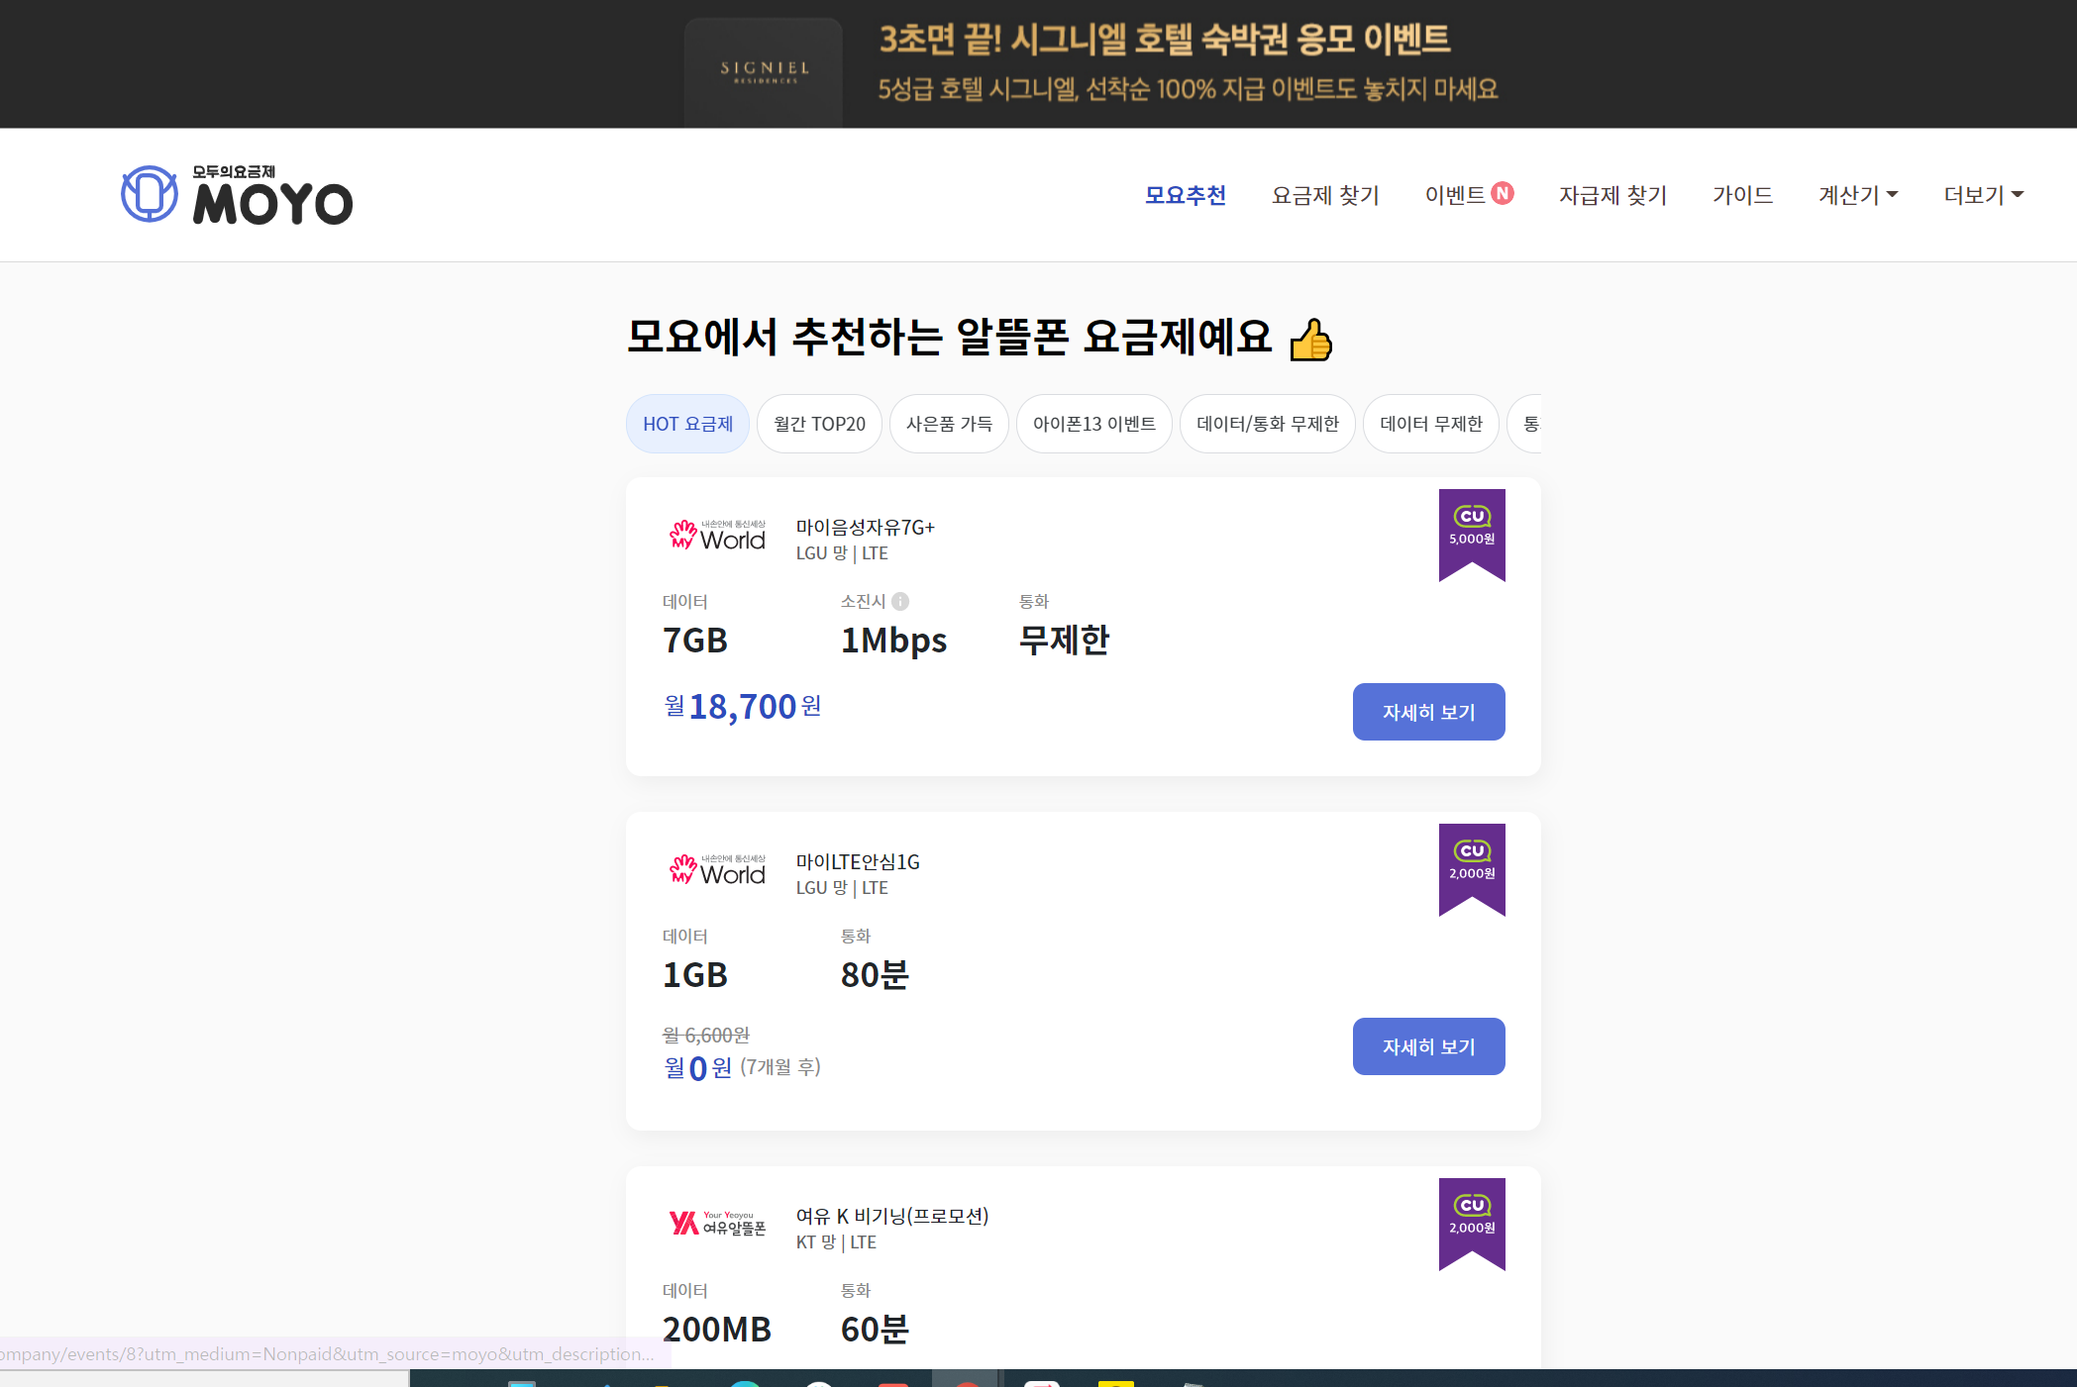Open the 요금제 찾기 menu item
This screenshot has height=1387, width=2077.
pos(1325,195)
